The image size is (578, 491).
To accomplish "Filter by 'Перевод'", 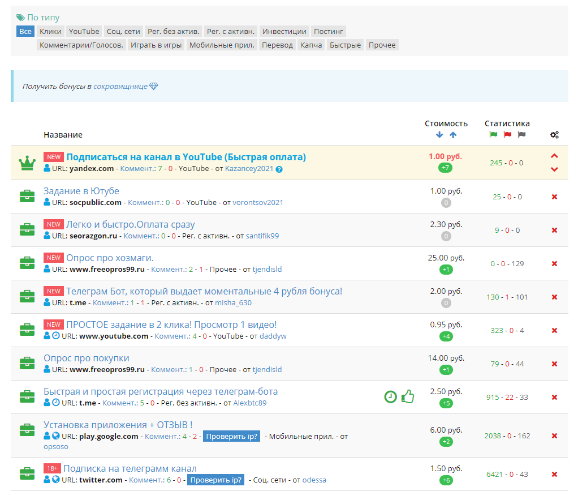I will 277,45.
